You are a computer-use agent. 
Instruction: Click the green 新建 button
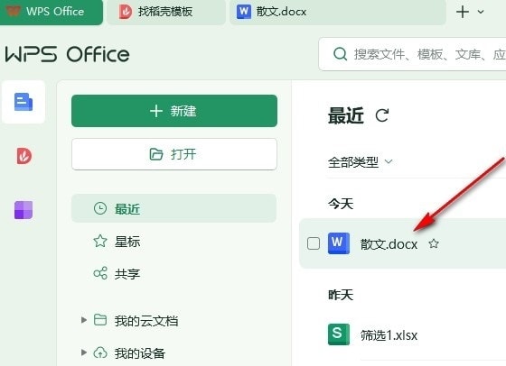(174, 111)
